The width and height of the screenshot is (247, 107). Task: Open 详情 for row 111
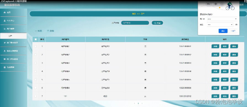click(x=215, y=96)
